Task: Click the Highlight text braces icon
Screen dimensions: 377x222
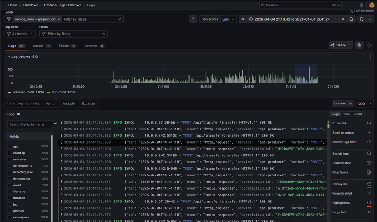Action: [x=369, y=203]
